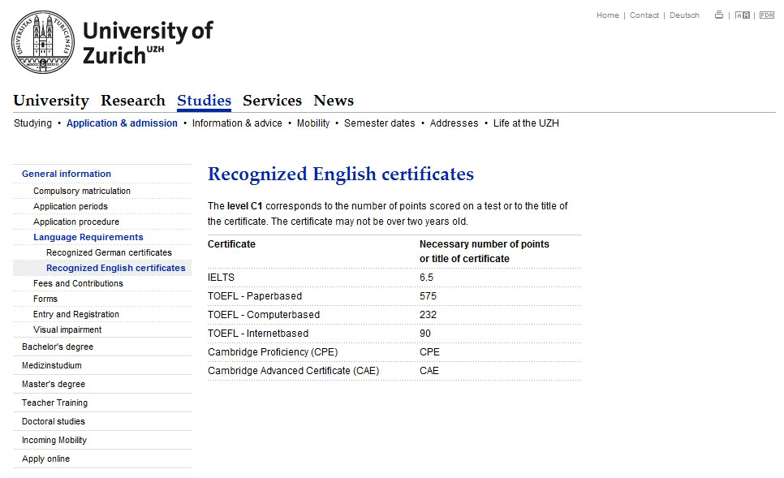This screenshot has width=784, height=478.
Task: Open Information & advice submenu item
Action: (237, 123)
